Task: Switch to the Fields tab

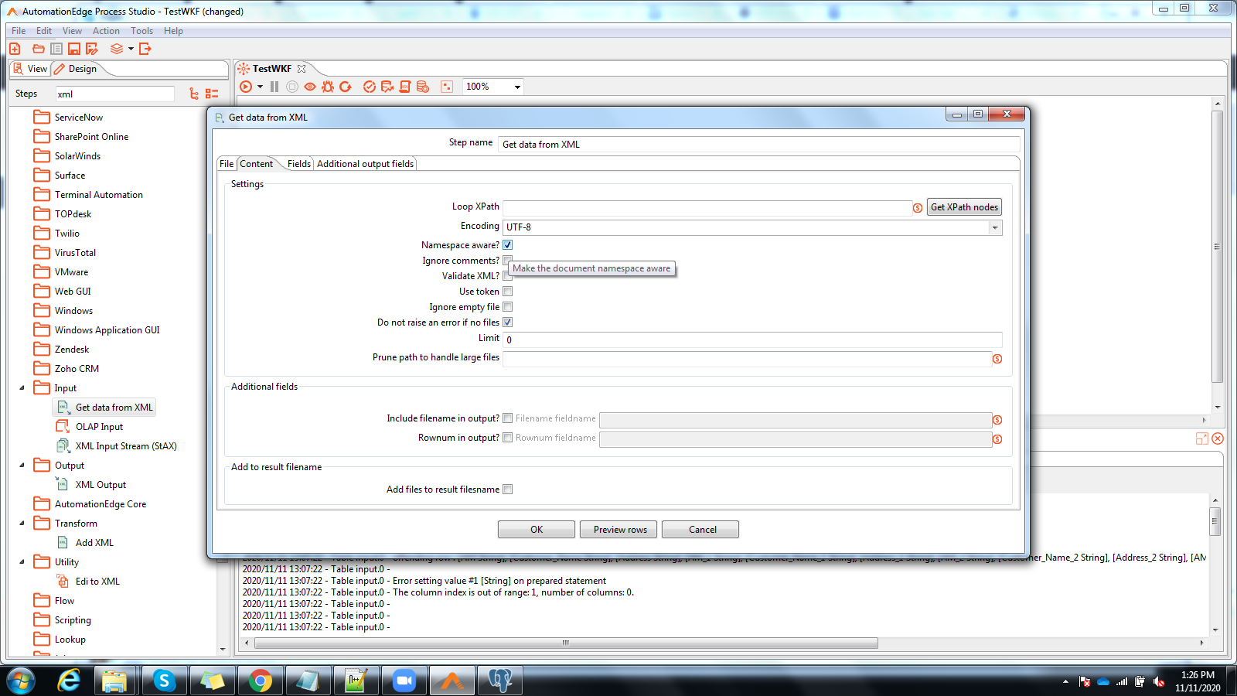Action: [x=299, y=164]
